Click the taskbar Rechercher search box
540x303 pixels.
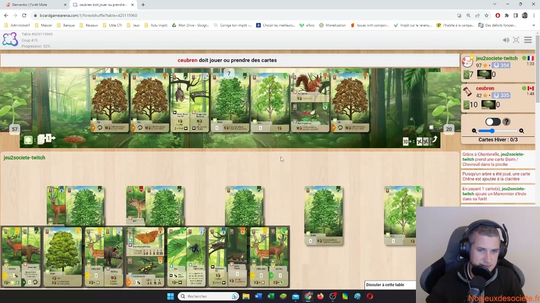[208, 296]
